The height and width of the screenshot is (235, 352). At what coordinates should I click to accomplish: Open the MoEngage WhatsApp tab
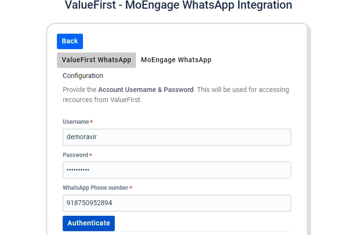(x=176, y=60)
